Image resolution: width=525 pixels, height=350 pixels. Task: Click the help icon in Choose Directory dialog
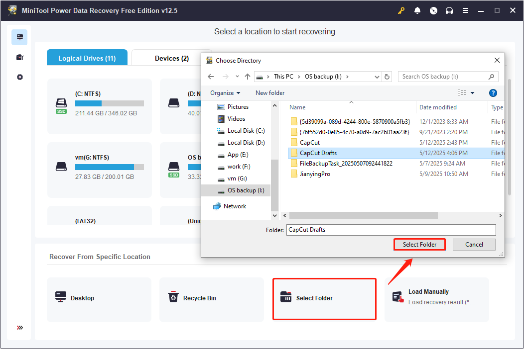coord(493,93)
